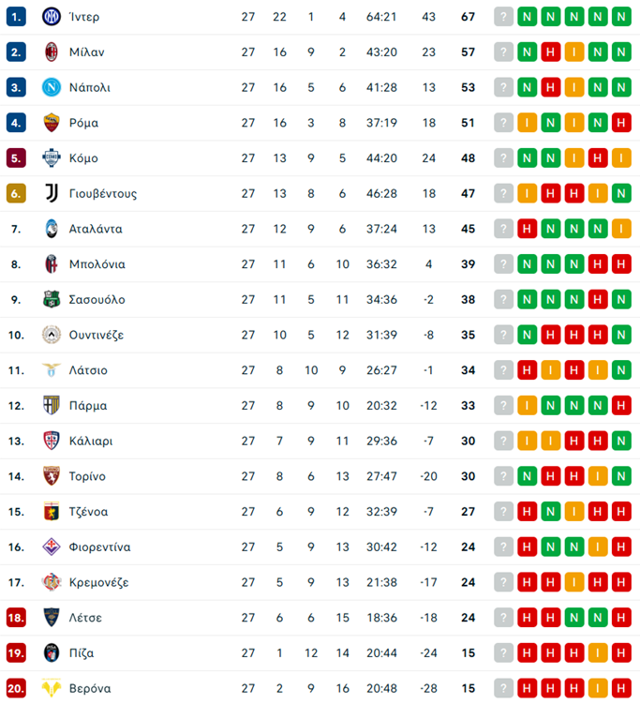Viewport: 640px width, 704px height.
Task: Click Ρόμα's last red H result badge
Action: pyautogui.click(x=620, y=123)
